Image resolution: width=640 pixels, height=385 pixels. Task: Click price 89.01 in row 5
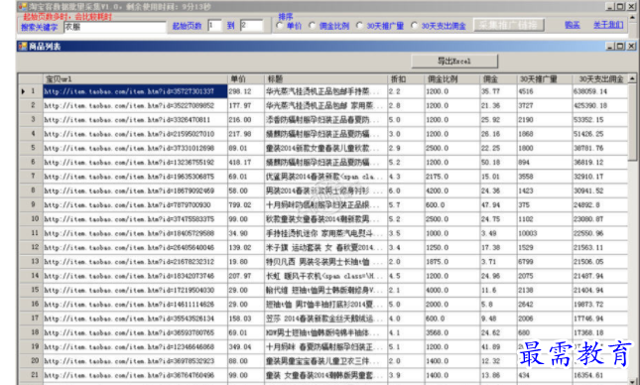click(x=246, y=148)
